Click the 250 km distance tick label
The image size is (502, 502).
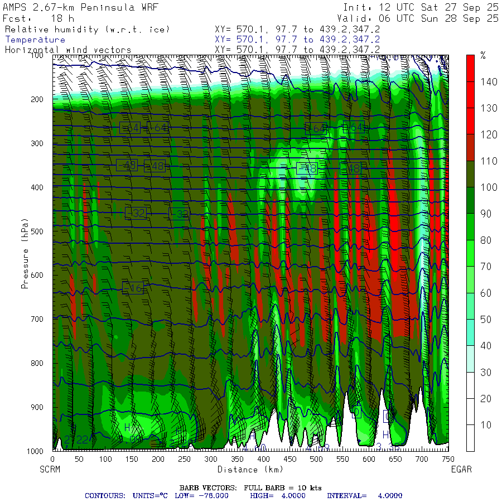(185, 459)
